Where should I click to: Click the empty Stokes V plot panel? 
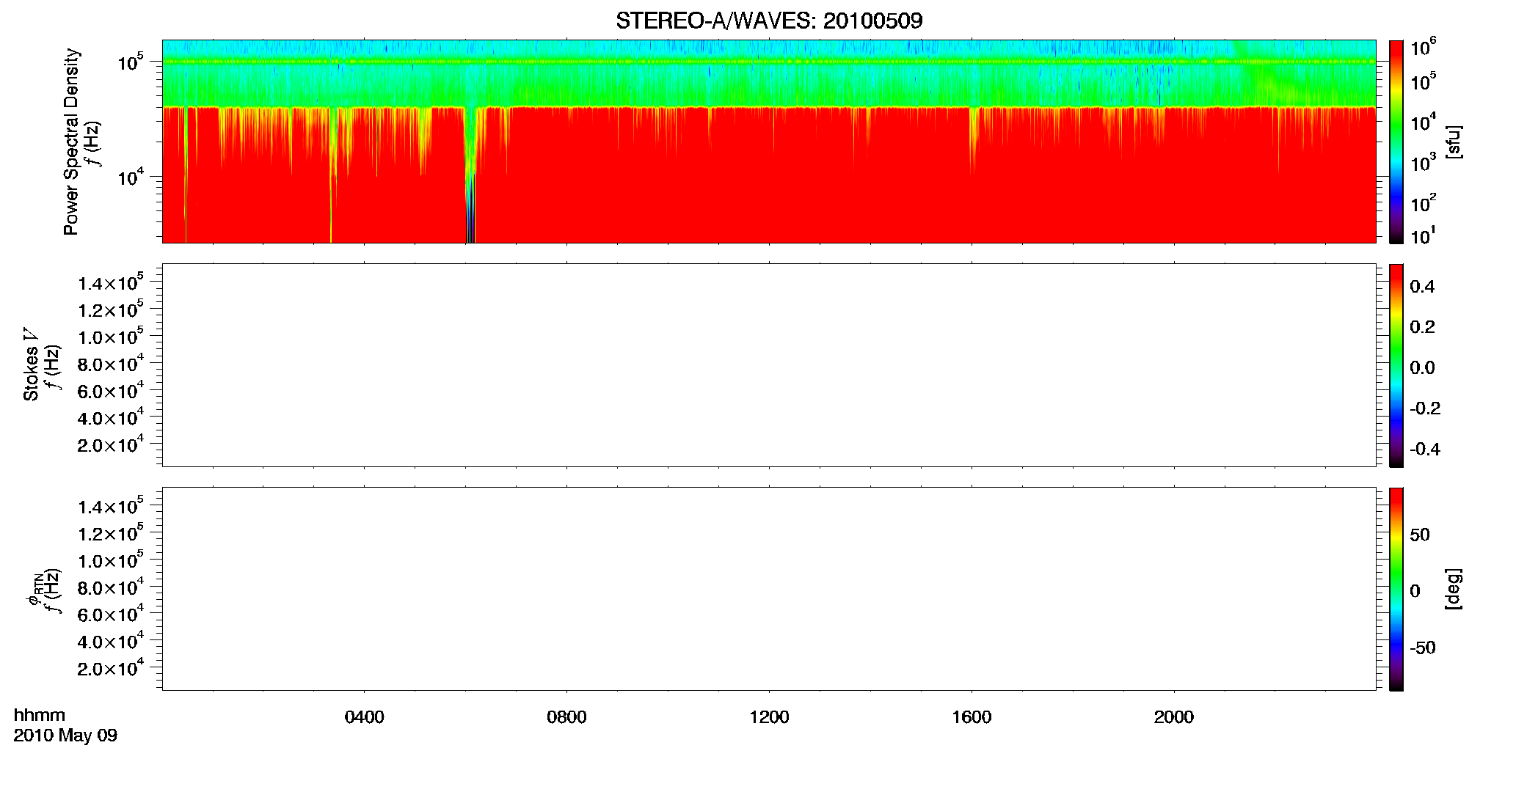[x=769, y=365]
